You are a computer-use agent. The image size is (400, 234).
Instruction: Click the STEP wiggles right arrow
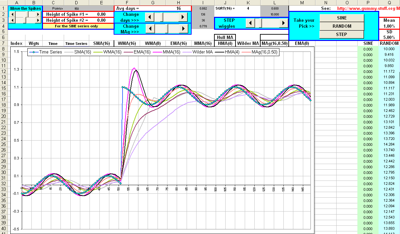click(x=283, y=23)
